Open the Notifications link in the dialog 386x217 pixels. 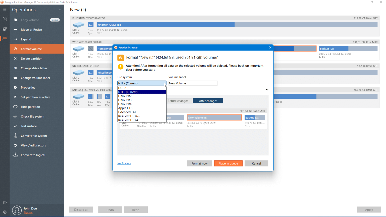click(x=124, y=163)
